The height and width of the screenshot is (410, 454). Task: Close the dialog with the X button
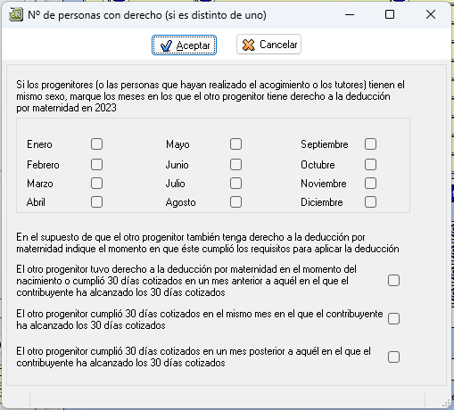click(431, 14)
